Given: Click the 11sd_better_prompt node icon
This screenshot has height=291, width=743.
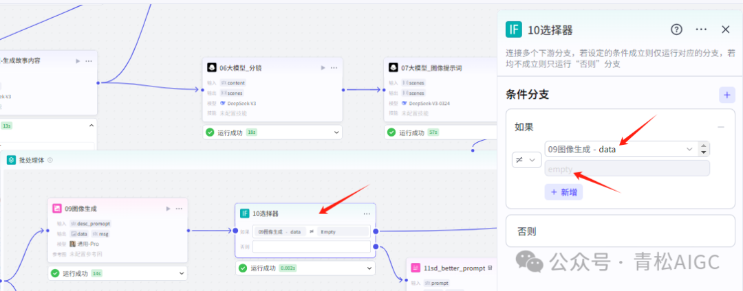Looking at the screenshot, I should [x=416, y=268].
